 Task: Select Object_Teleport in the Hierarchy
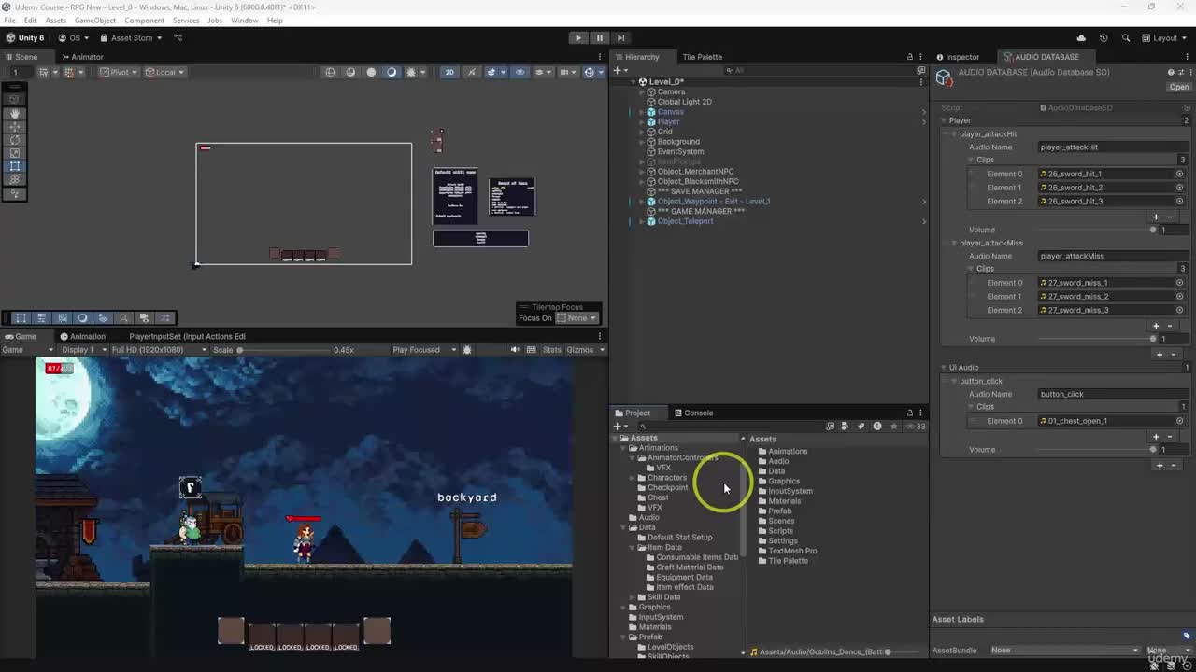pos(685,221)
